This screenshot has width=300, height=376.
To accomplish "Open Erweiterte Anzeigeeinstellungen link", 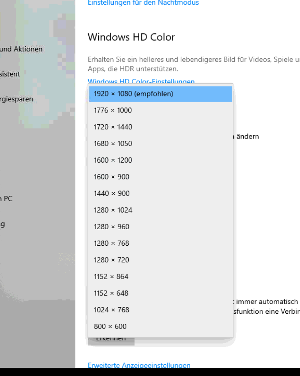I will click(x=139, y=365).
